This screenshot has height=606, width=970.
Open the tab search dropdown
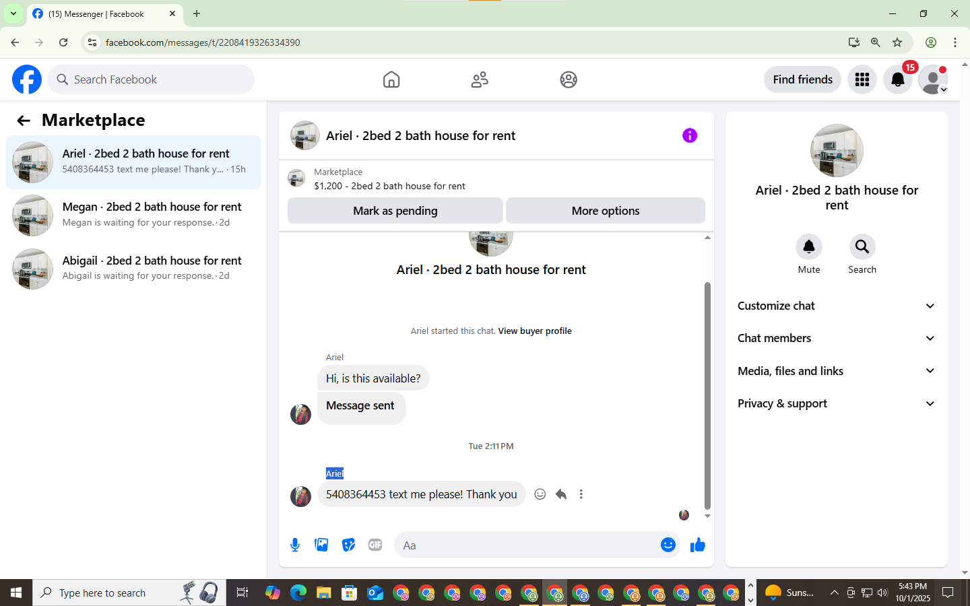13,13
